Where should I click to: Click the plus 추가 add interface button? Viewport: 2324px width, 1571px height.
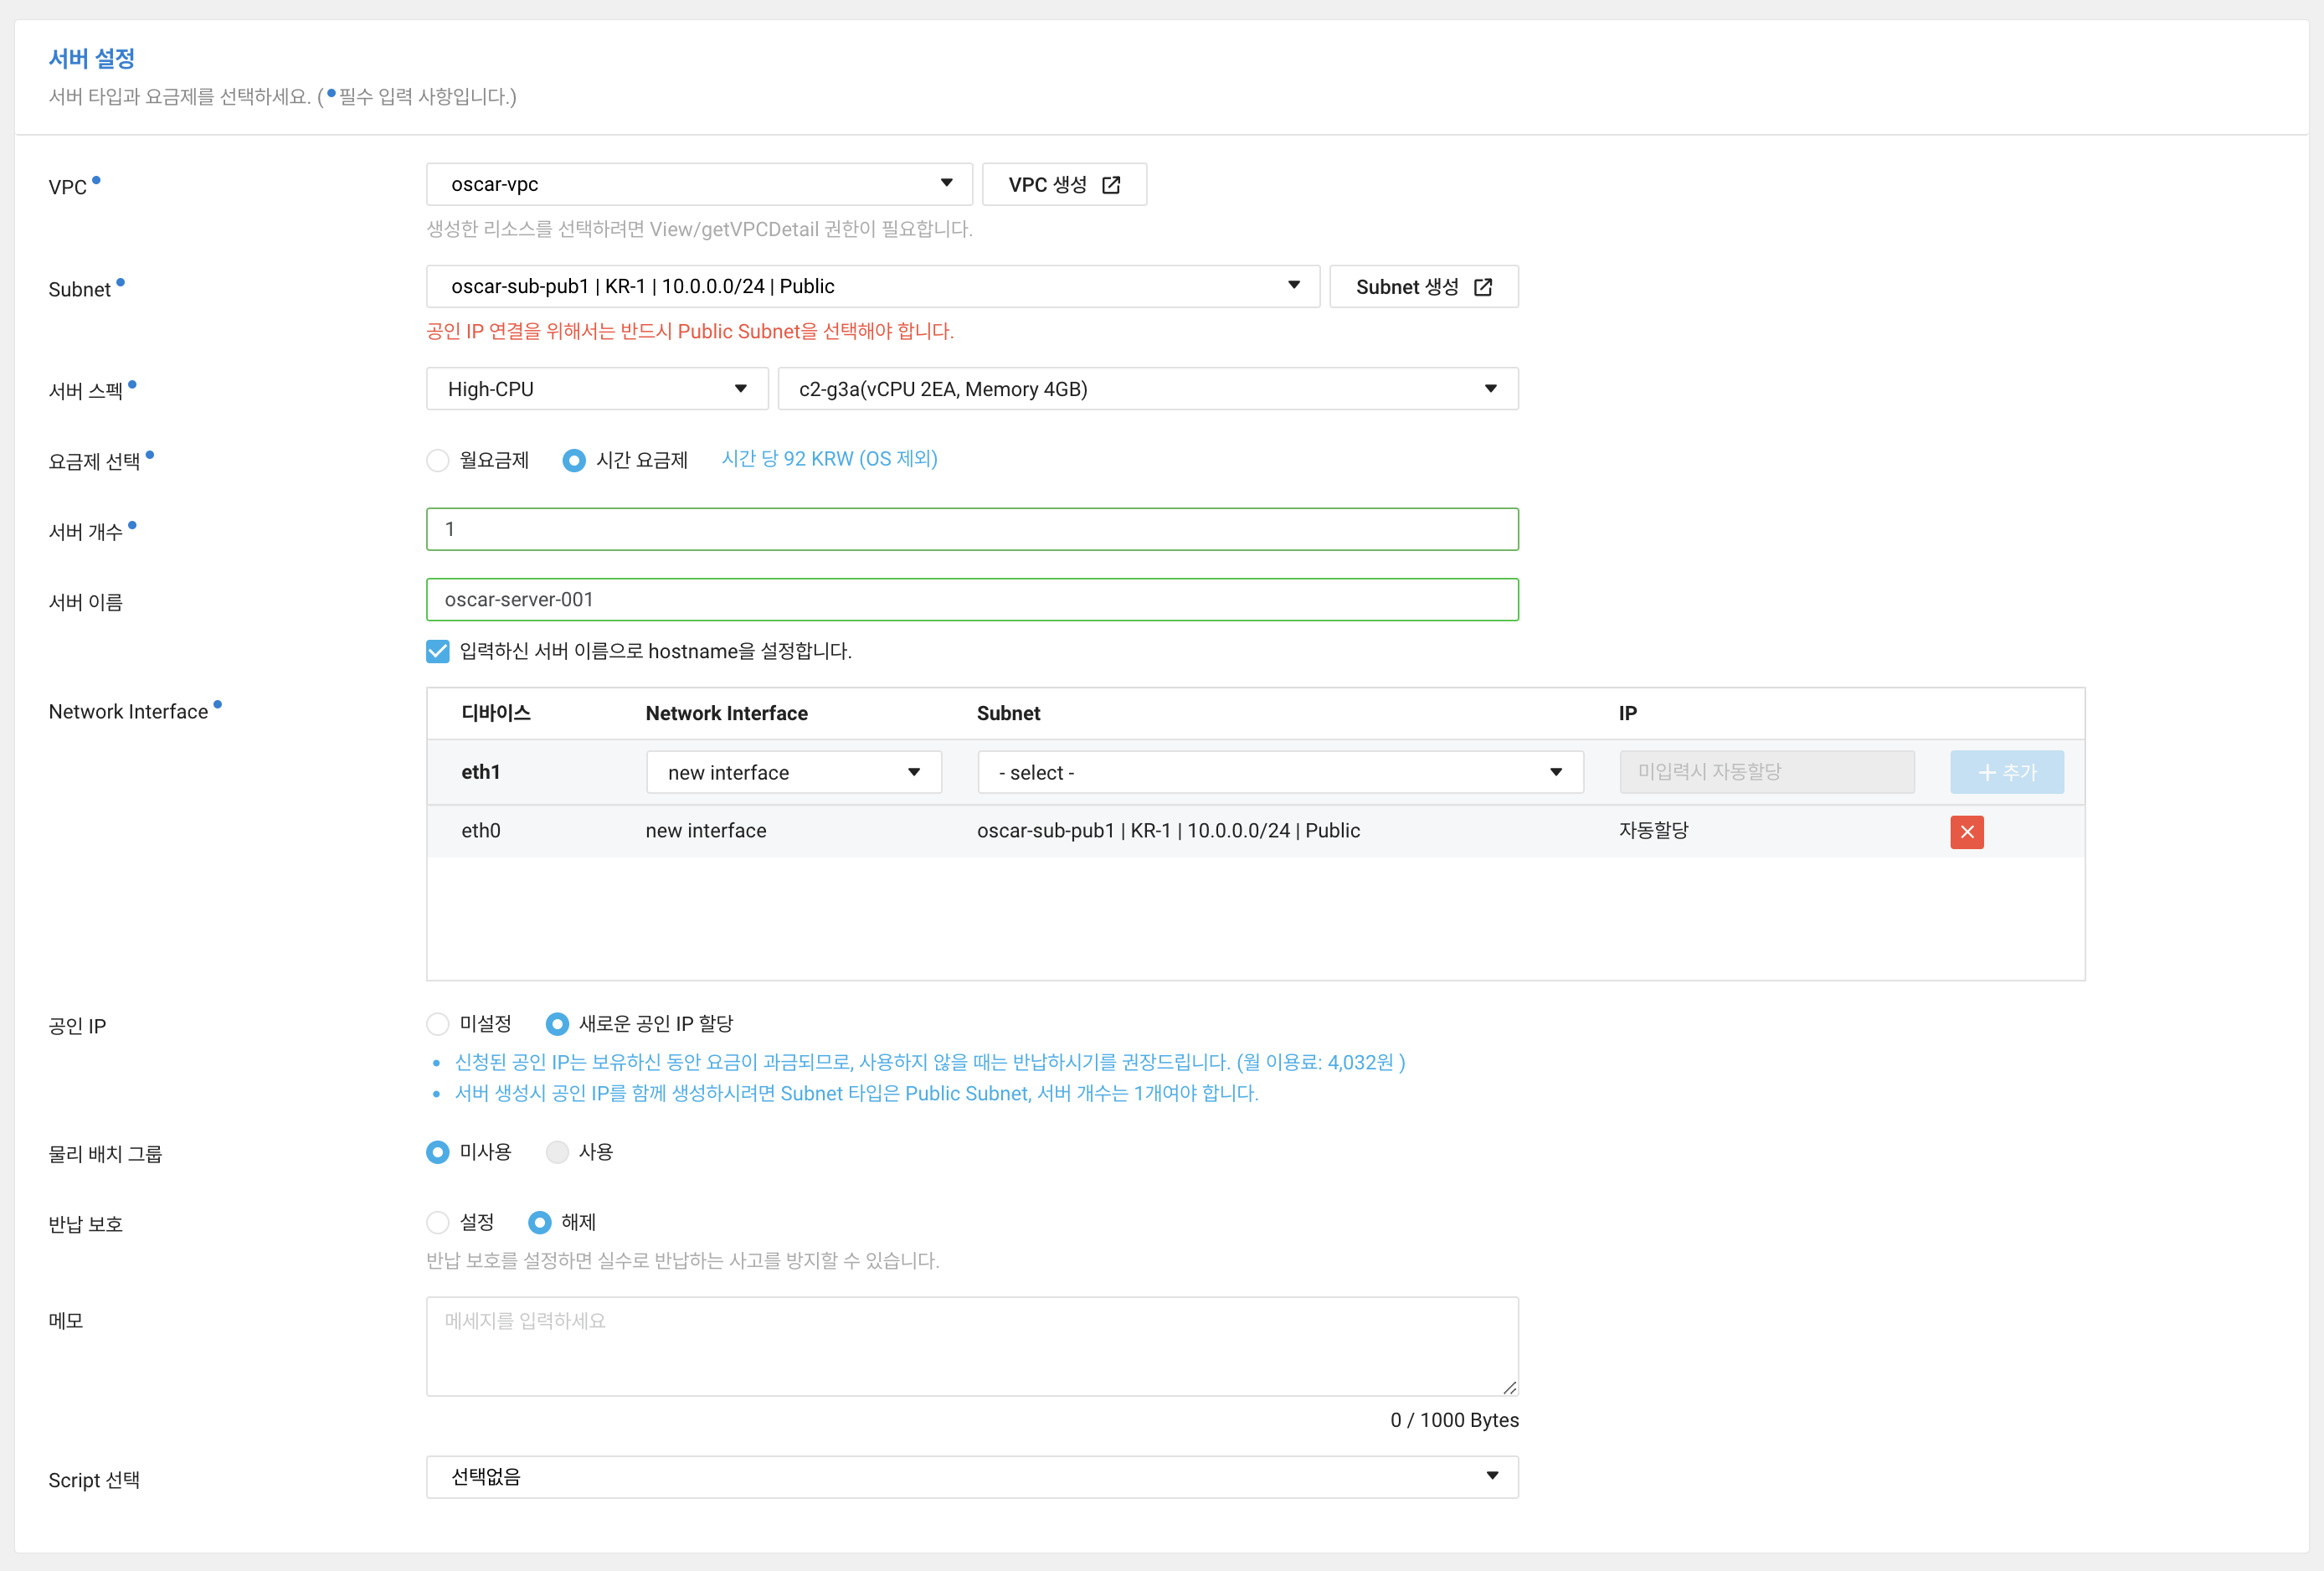click(x=2005, y=772)
